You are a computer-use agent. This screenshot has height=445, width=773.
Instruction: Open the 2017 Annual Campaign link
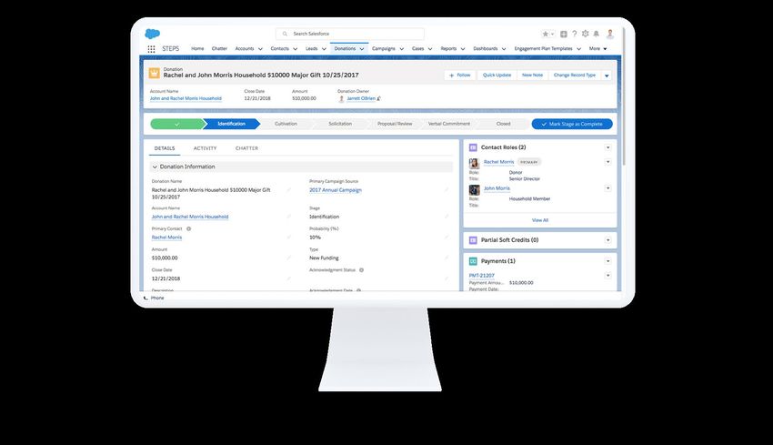336,190
